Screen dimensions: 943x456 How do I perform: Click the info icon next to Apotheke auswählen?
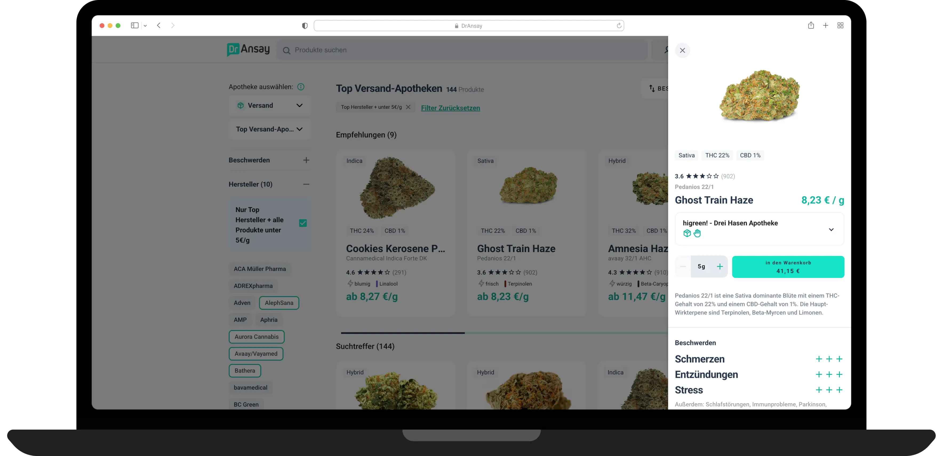click(301, 87)
